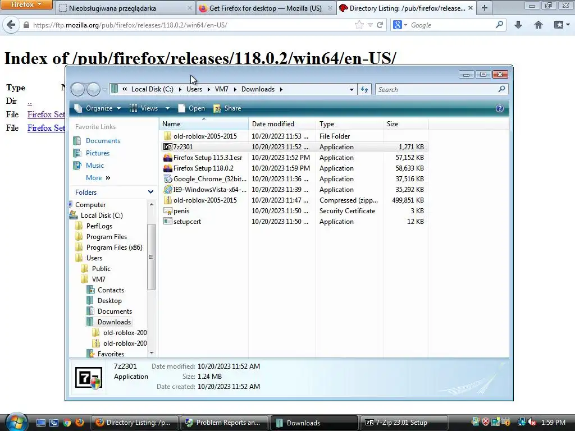Switch to Get Firefox for desktop tab
Viewport: 575px width, 431px height.
coord(266,8)
